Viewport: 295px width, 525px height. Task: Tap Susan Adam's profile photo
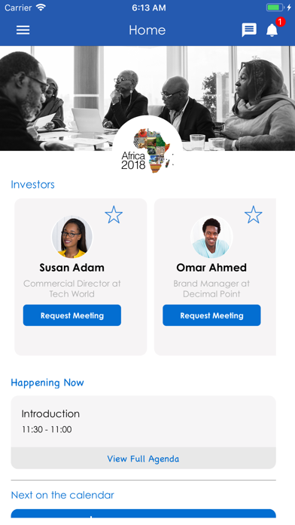[x=71, y=237]
